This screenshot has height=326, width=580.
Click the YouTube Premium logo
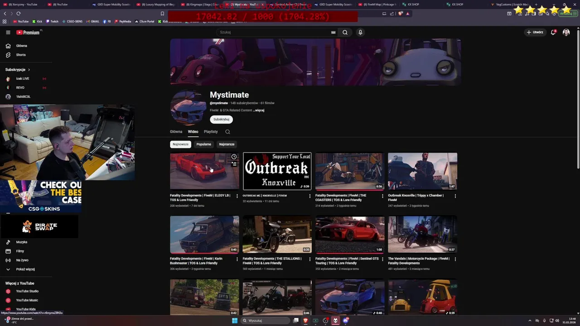point(28,32)
